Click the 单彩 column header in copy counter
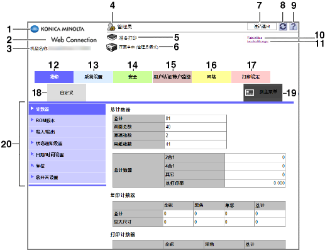325x250 pixels. pyautogui.click(x=229, y=205)
